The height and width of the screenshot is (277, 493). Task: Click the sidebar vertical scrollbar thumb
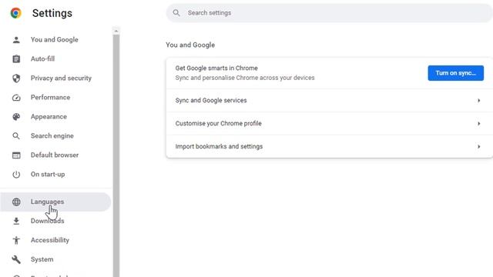click(116, 155)
